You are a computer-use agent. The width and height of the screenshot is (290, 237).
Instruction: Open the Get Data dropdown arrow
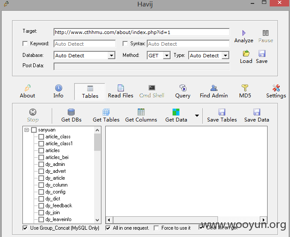tap(197, 115)
